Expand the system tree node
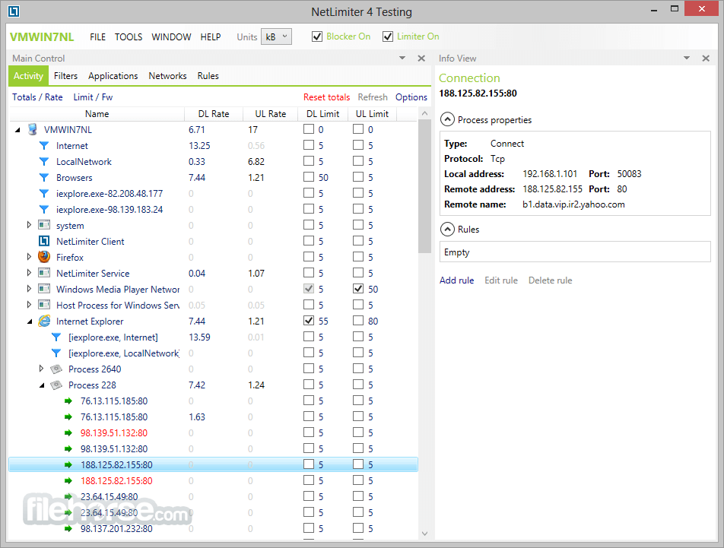Viewport: 724px width, 548px height. (x=29, y=225)
